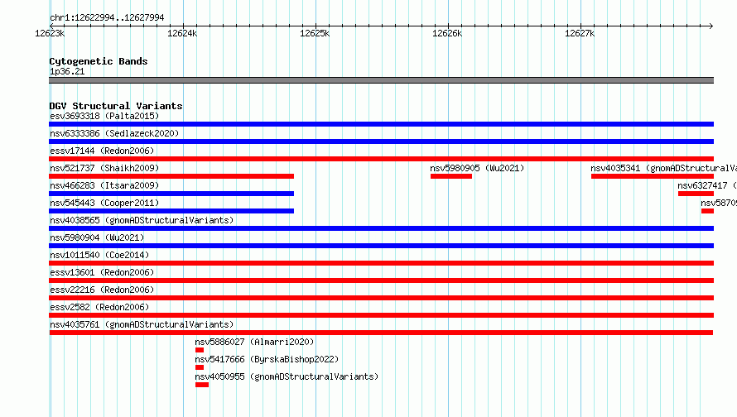Click small red bar under nsv5886027

[x=200, y=350]
